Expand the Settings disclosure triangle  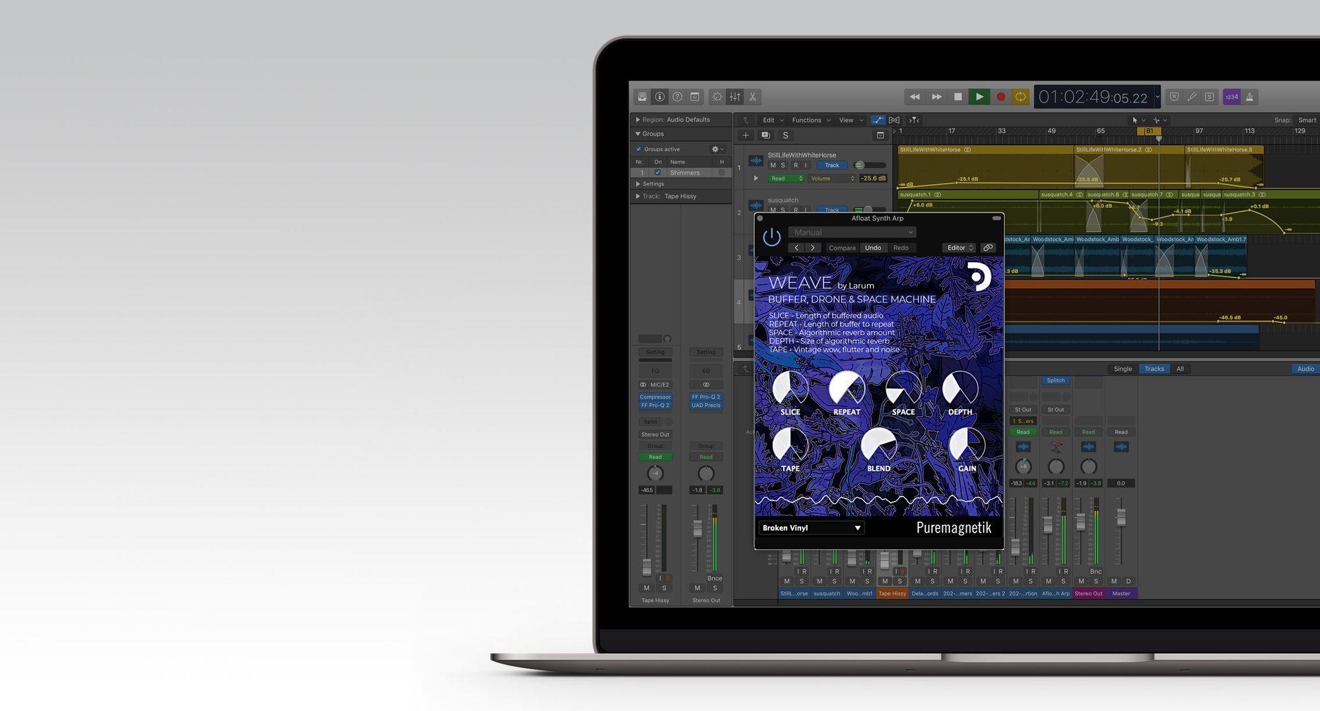pyautogui.click(x=637, y=184)
